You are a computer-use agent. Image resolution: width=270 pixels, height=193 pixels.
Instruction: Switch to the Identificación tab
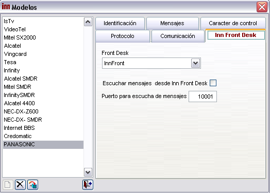120,23
